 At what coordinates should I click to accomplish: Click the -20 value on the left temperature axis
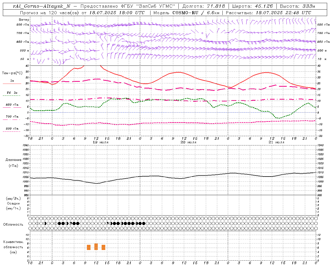click(27, 136)
